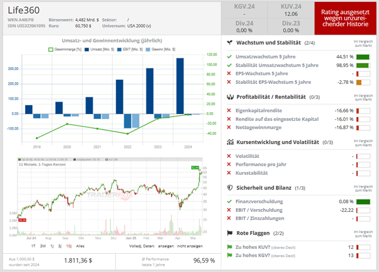Click the market bar for Zu hohes KUV?
379x272 pixels.
tap(363, 248)
